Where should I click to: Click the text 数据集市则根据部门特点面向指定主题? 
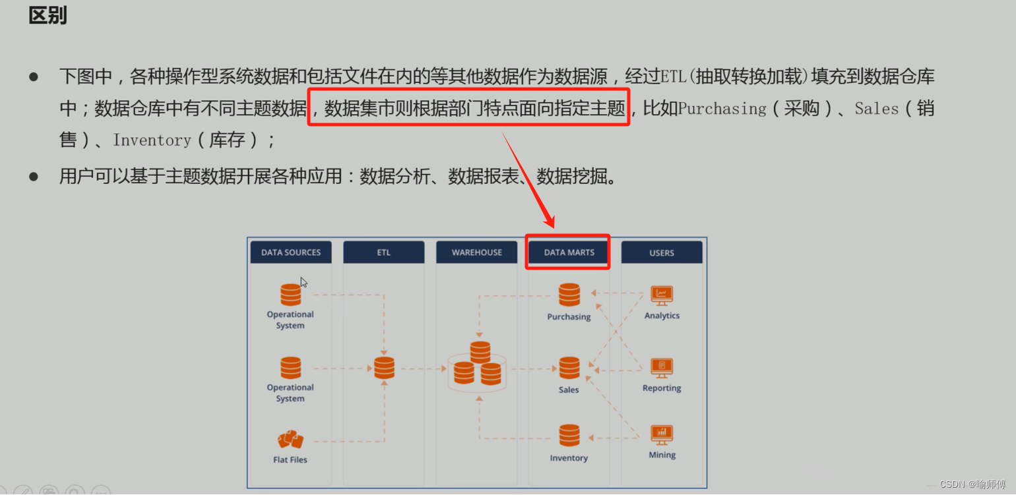(474, 109)
